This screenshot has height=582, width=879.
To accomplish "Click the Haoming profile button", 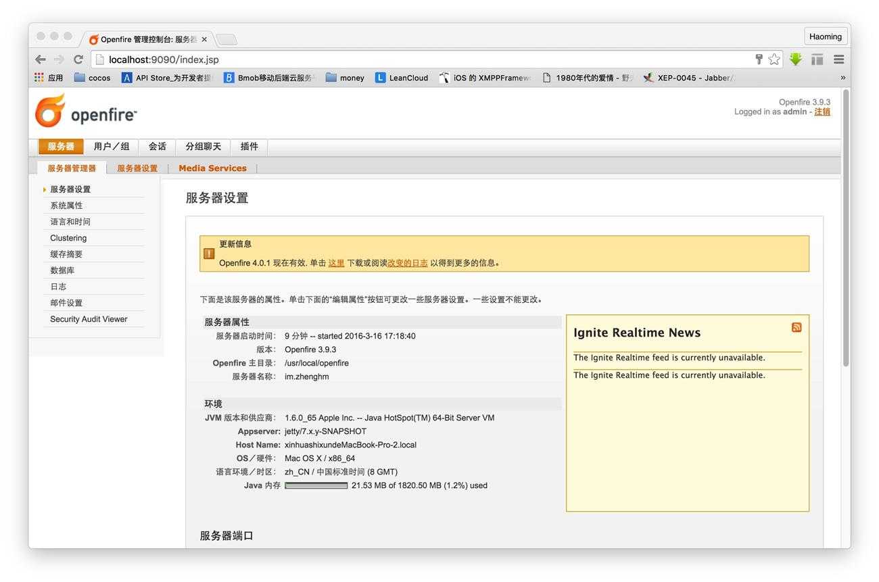I will pyautogui.click(x=826, y=37).
